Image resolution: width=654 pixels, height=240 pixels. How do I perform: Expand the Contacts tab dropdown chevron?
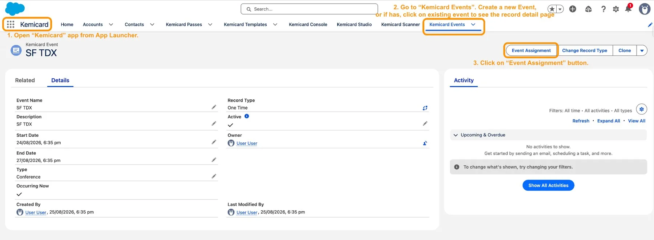(152, 25)
